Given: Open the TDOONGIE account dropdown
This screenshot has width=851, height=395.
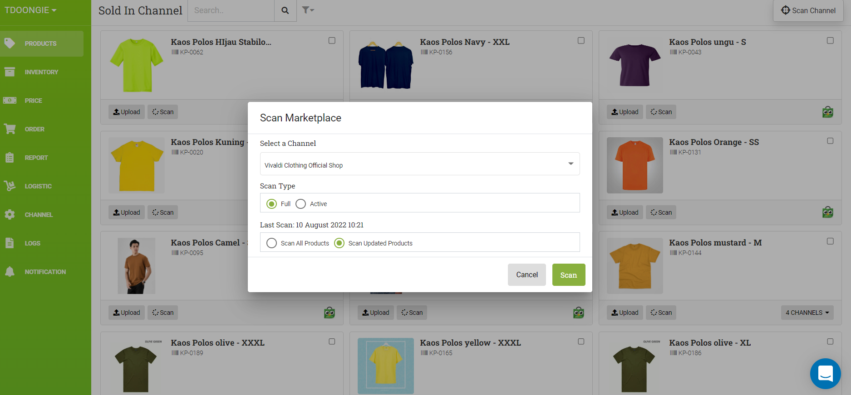Looking at the screenshot, I should [x=30, y=10].
